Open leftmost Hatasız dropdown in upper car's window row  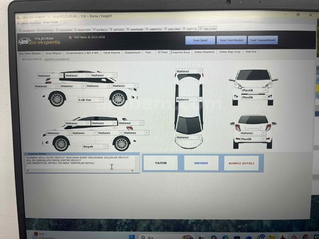pyautogui.click(x=61, y=76)
